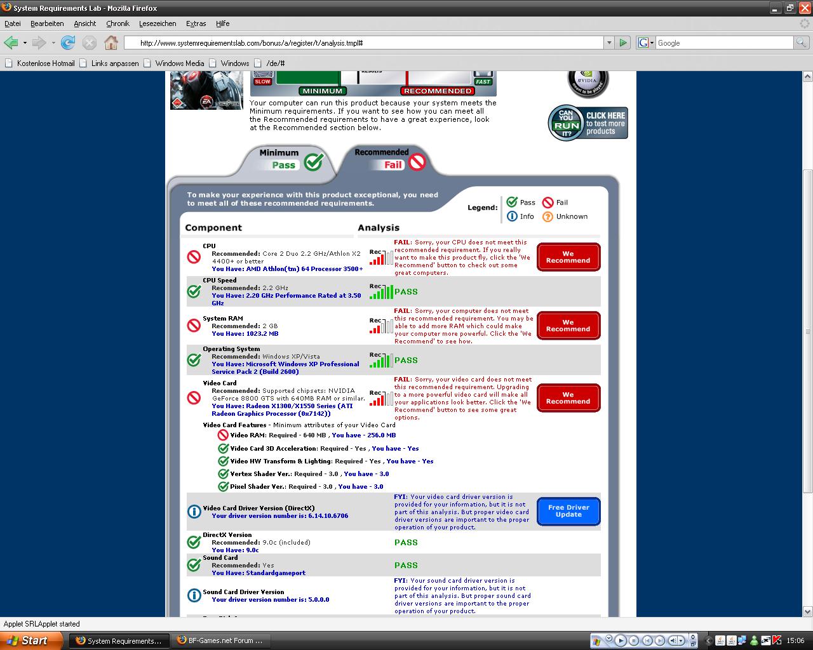Click the browser Back arrow button
Image resolution: width=813 pixels, height=650 pixels.
(11, 43)
